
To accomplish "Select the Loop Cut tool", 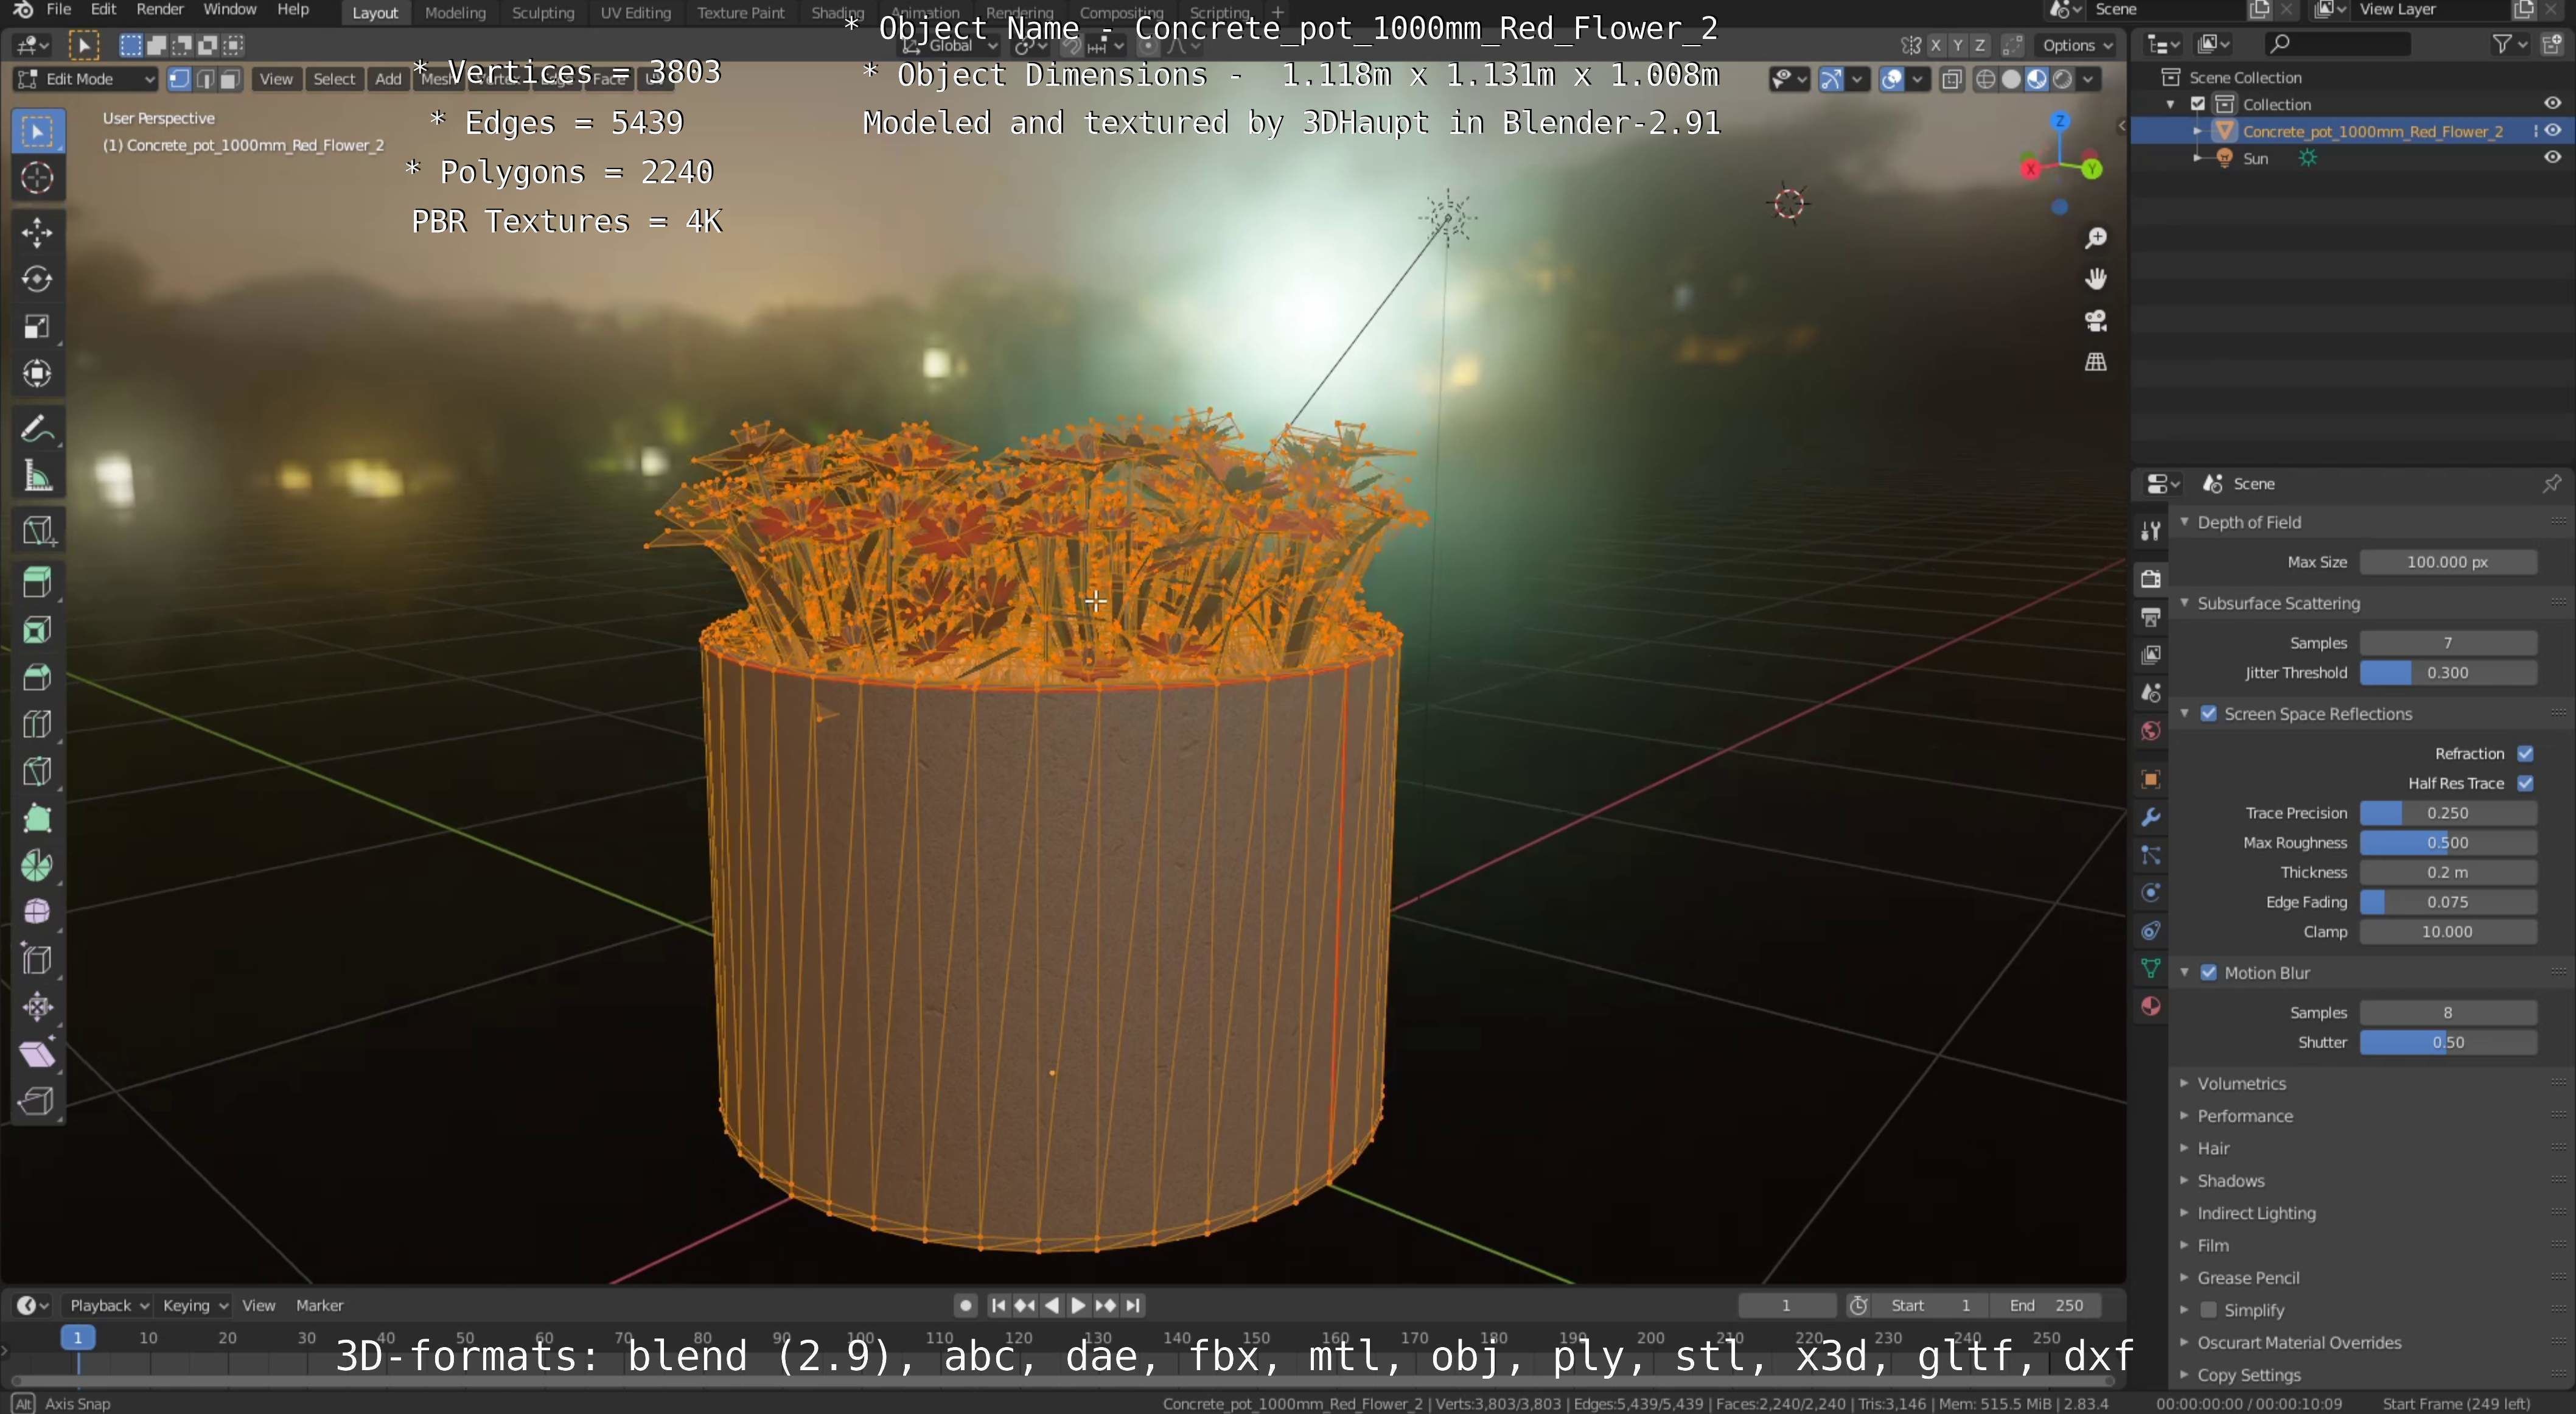I will pos(37,724).
